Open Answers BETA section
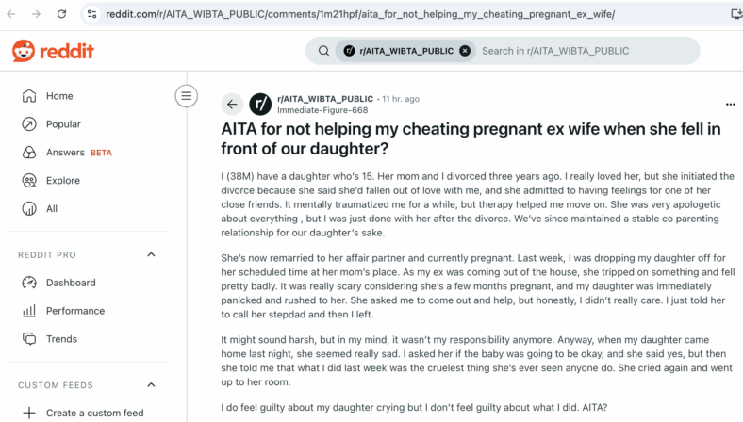The height and width of the screenshot is (422, 743). click(x=88, y=153)
